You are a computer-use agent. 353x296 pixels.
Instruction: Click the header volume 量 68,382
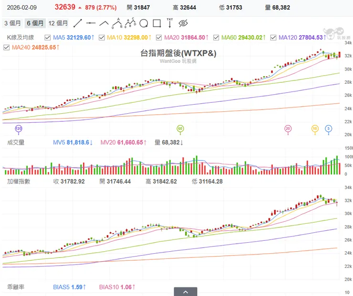tap(277, 8)
